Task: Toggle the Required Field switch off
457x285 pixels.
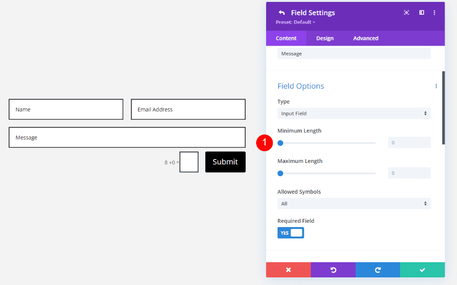Action: pos(290,232)
